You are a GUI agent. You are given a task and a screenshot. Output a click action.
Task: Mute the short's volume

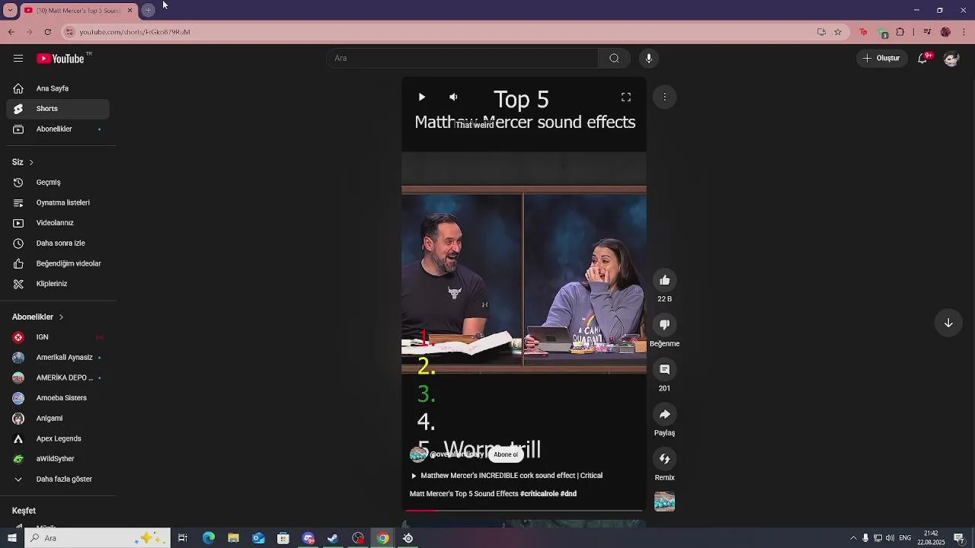453,97
